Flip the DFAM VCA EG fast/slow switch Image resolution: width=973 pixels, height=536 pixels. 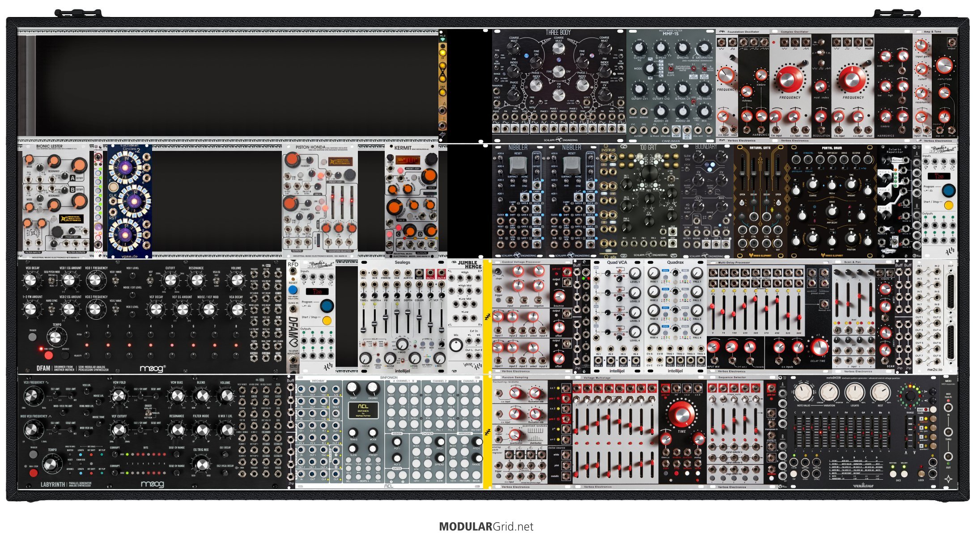216,280
